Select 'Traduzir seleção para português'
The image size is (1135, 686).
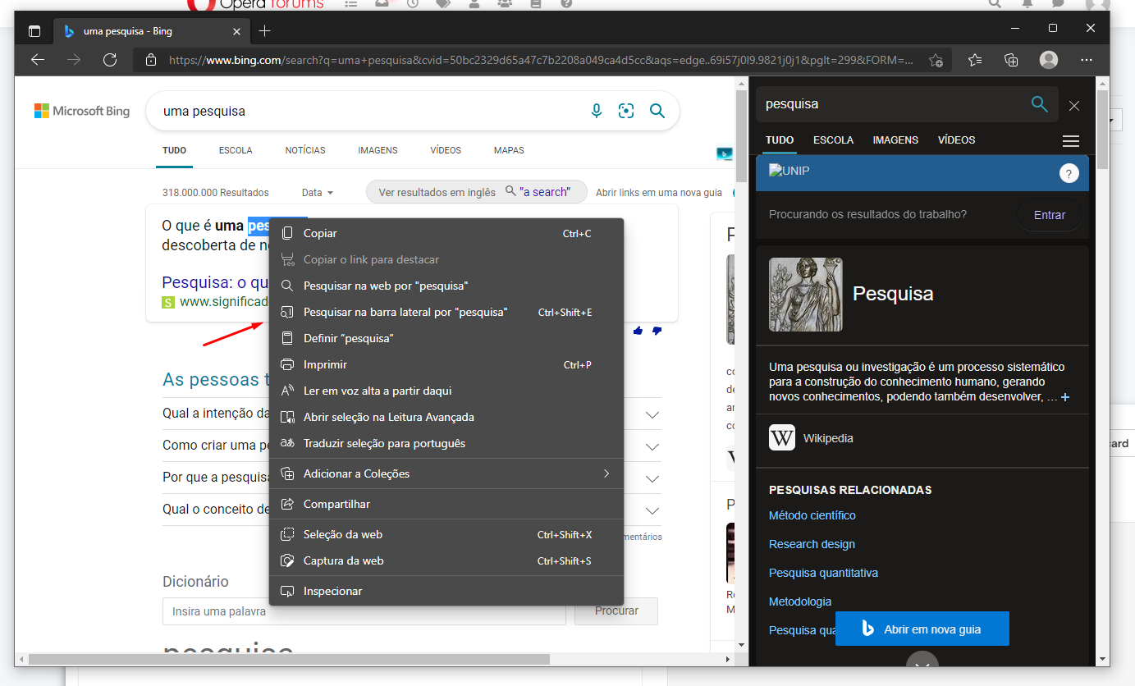point(446,444)
